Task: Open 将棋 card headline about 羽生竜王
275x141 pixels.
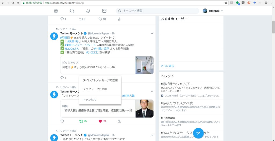Action: coord(97,110)
